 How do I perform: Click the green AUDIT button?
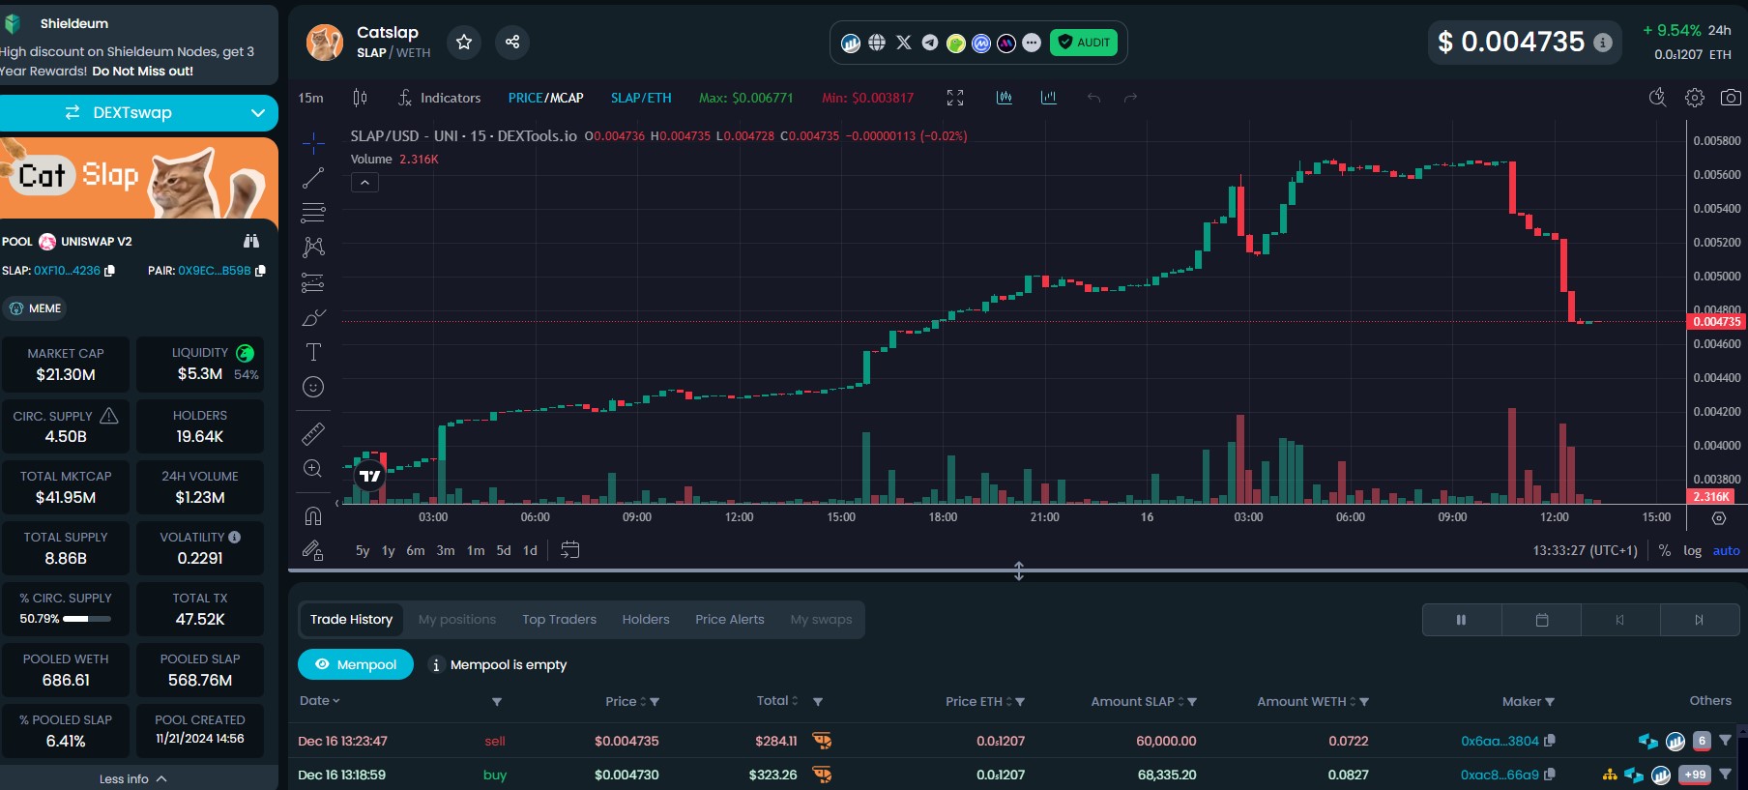click(x=1084, y=43)
